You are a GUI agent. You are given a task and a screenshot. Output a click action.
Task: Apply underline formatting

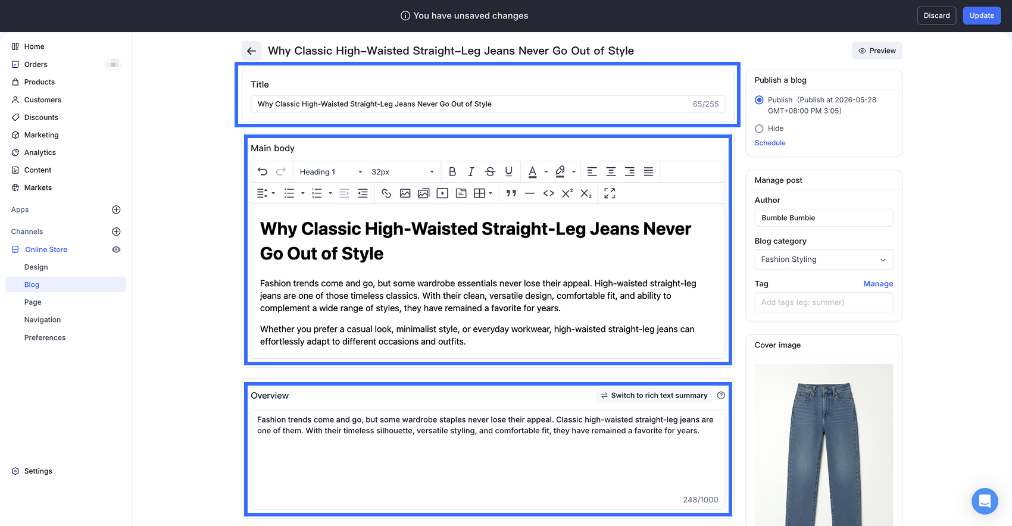[x=509, y=171]
